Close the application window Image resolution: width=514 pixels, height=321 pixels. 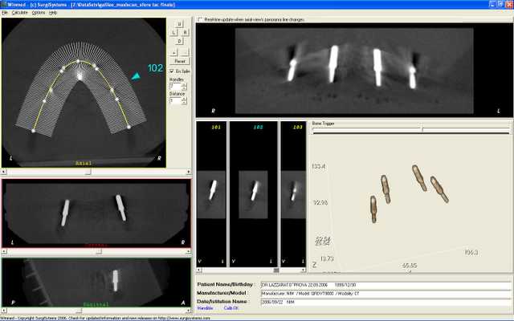tap(509, 4)
